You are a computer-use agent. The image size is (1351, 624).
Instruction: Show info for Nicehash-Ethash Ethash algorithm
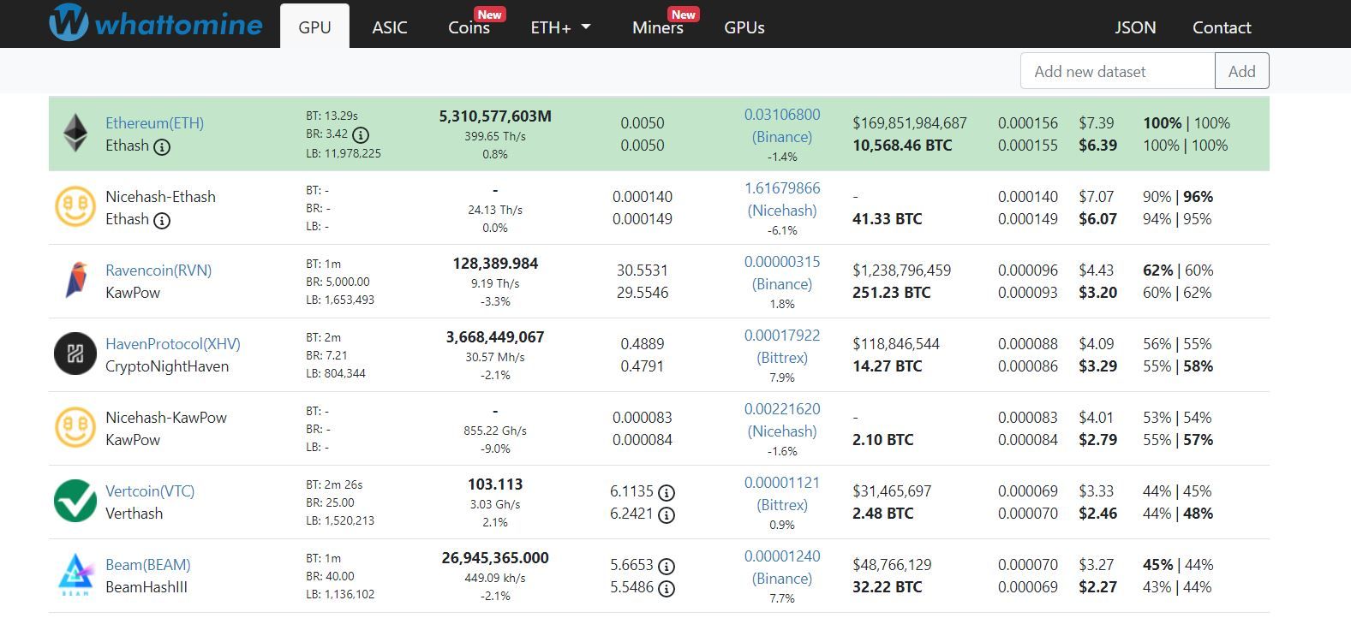[x=161, y=220]
